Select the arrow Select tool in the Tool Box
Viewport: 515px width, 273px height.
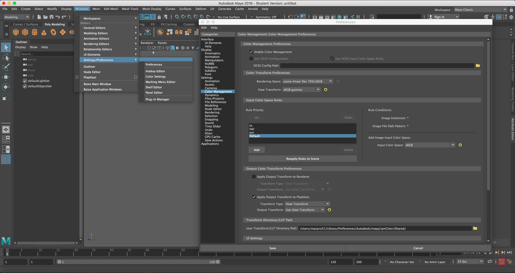(x=6, y=48)
